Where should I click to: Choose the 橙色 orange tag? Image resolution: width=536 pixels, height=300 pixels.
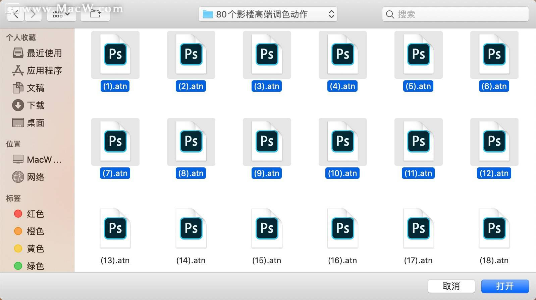tap(29, 231)
